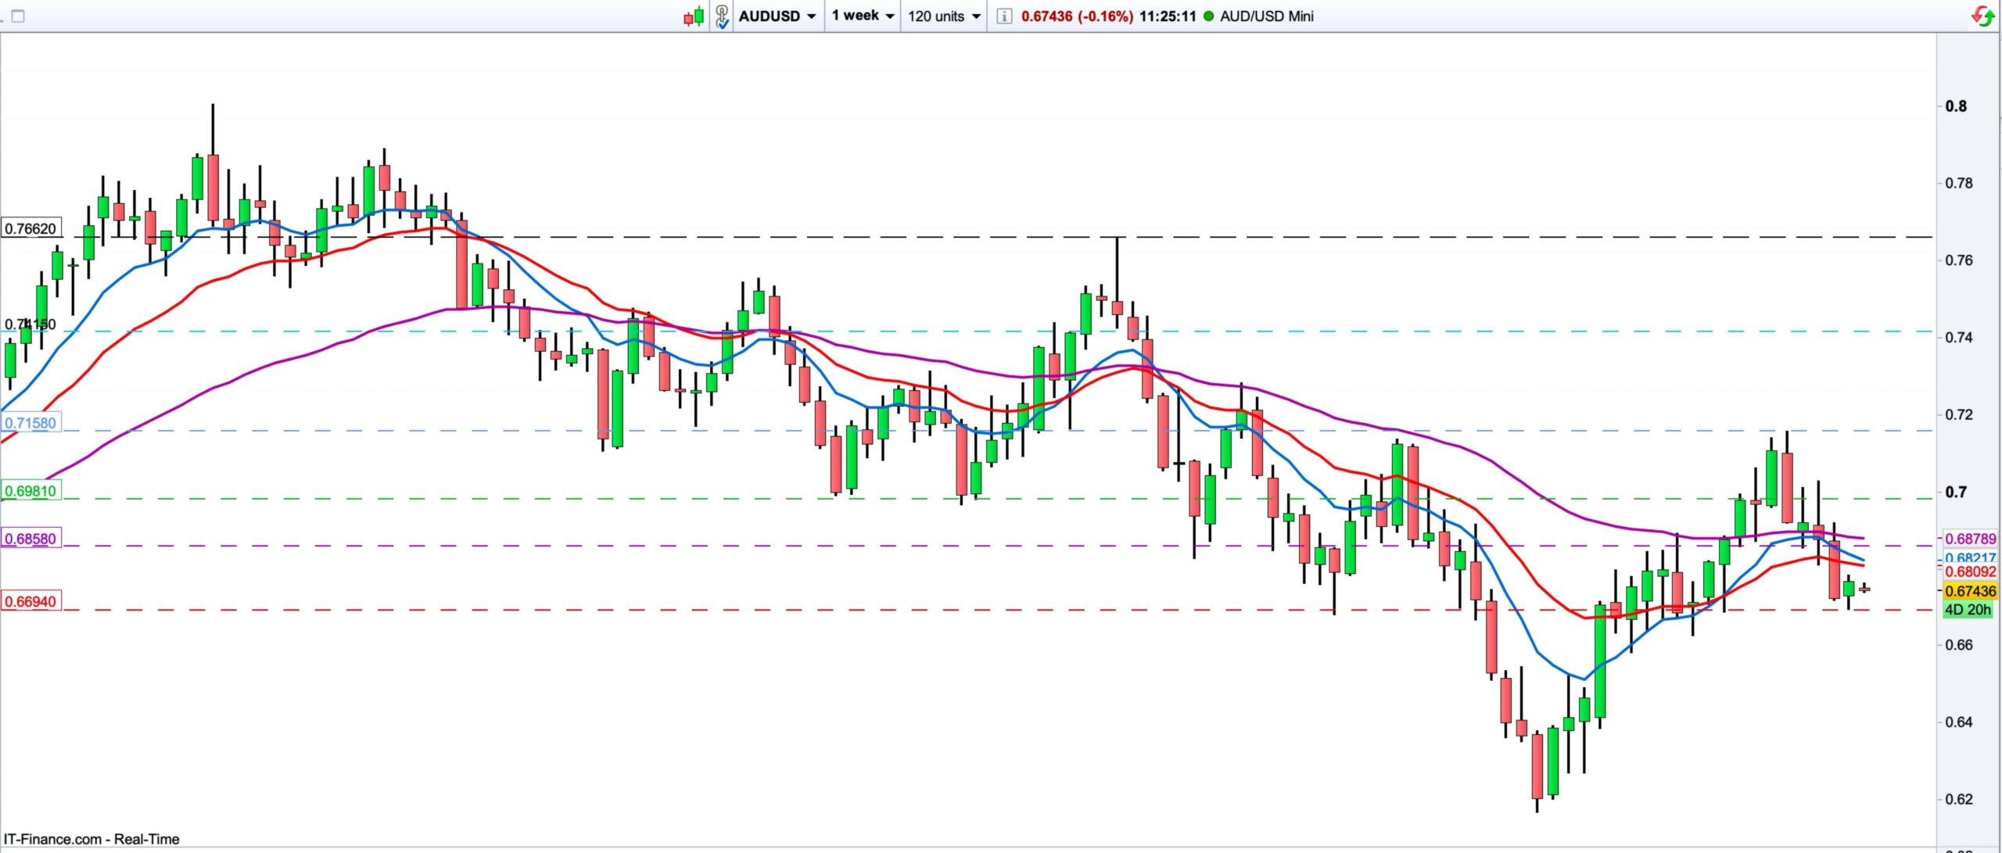This screenshot has width=2002, height=853.
Task: Click the AUD/USD Mini instrument name
Action: pos(1266,16)
